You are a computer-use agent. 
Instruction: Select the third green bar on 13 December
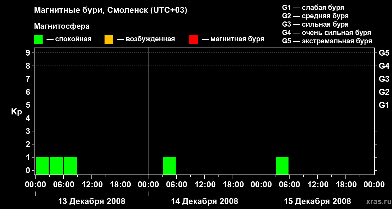pyautogui.click(x=71, y=166)
